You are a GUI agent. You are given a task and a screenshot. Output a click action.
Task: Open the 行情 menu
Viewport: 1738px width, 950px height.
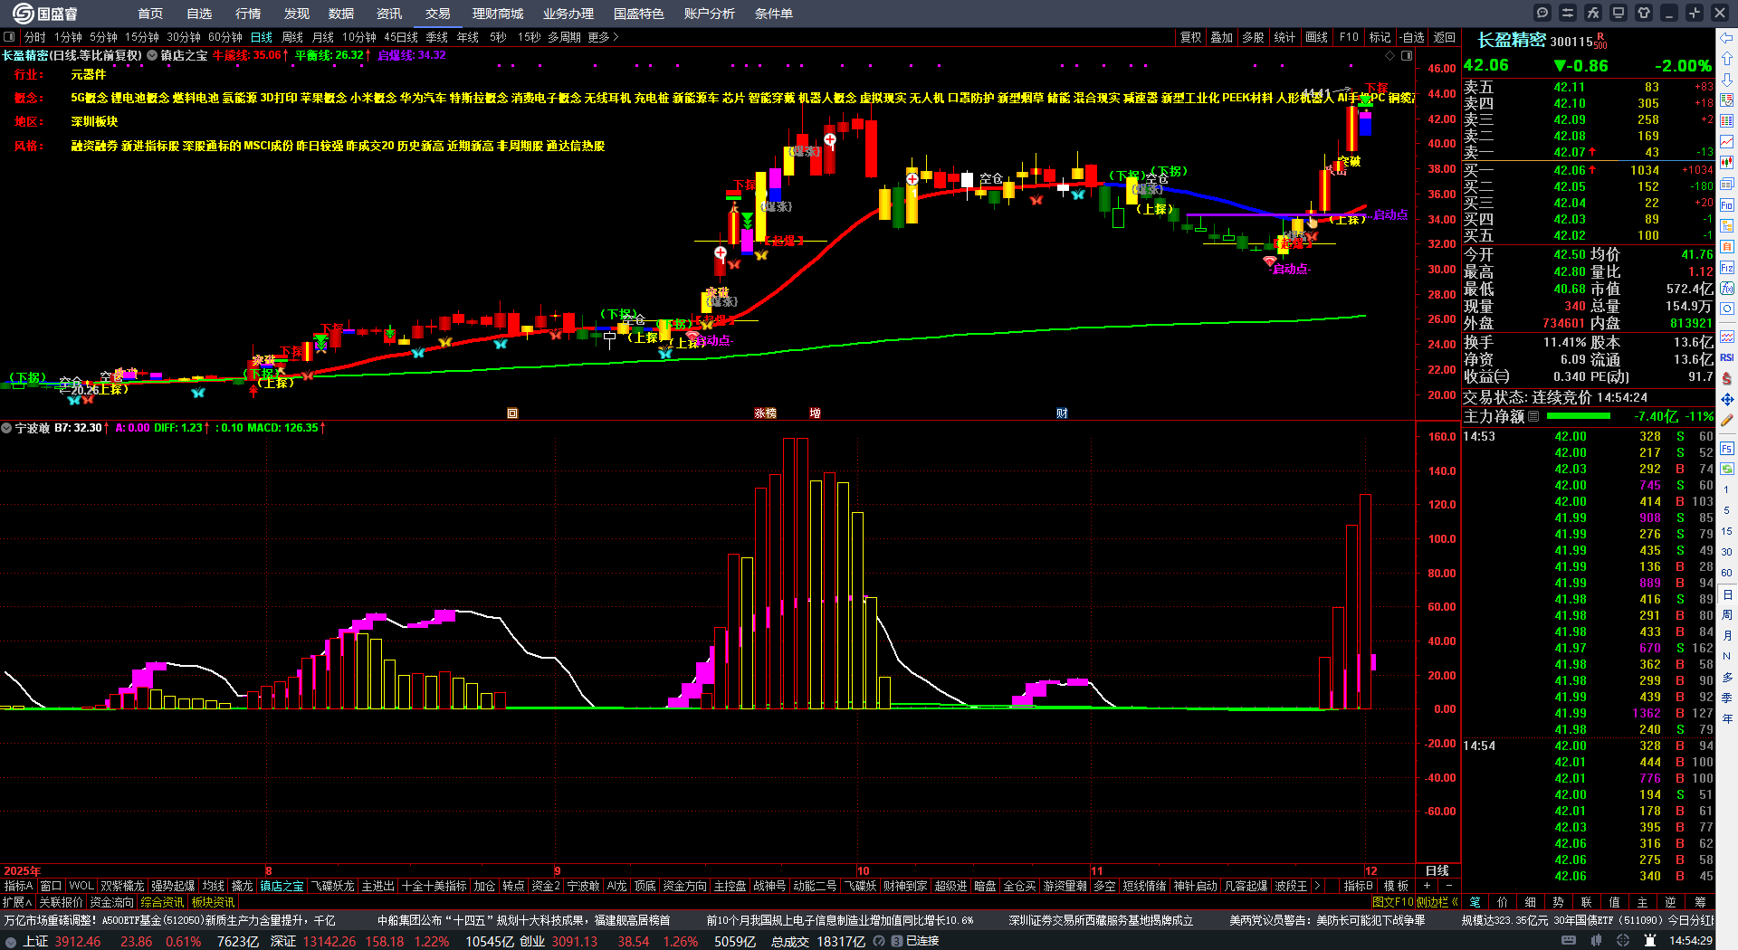[x=248, y=14]
